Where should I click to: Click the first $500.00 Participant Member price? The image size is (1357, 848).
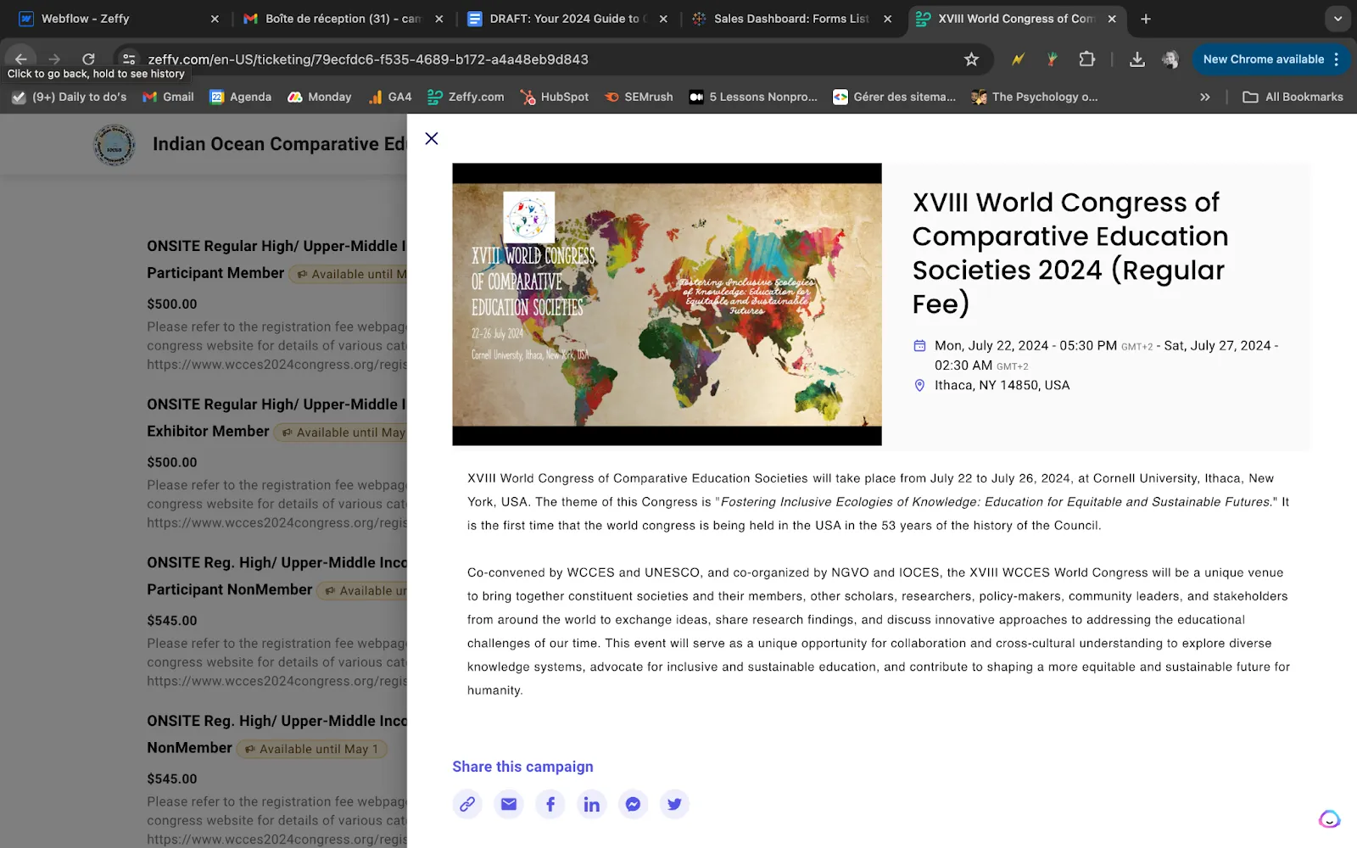click(172, 304)
